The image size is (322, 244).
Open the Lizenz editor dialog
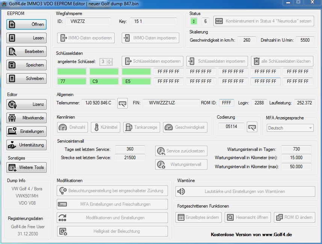pyautogui.click(x=26, y=104)
